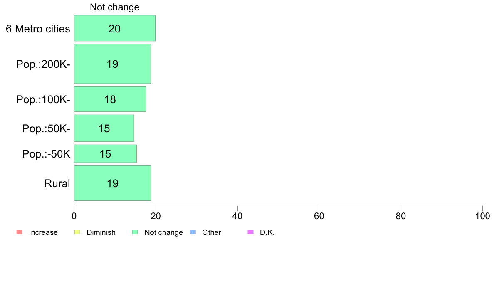Click the blue Other legend swatch
The height and width of the screenshot is (306, 494).
pos(193,232)
